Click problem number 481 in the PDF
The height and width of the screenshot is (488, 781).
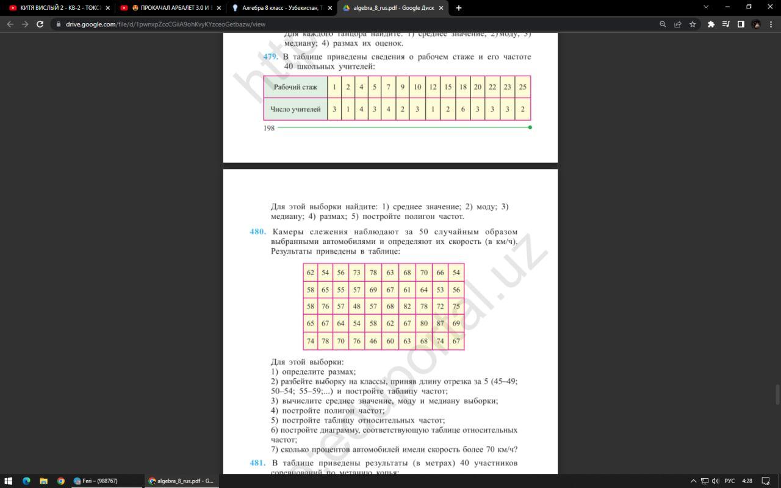click(x=257, y=463)
